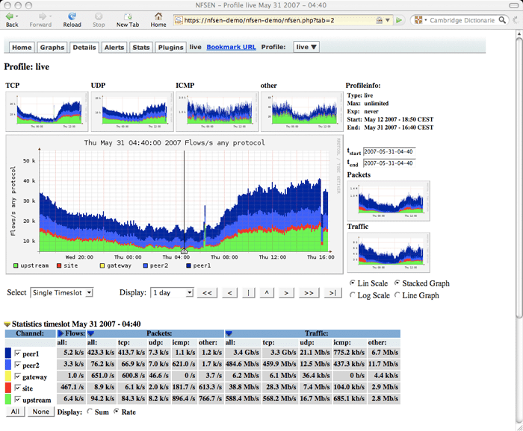Click the browser URL address field
Screen dimensions: 523x431
279,20
